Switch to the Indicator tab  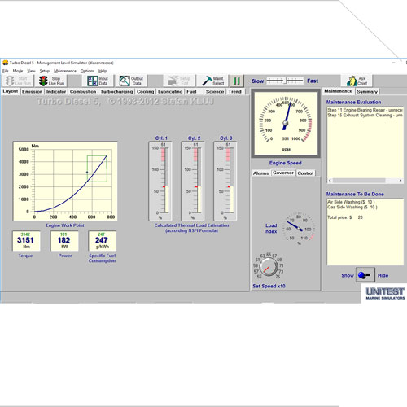tap(56, 91)
